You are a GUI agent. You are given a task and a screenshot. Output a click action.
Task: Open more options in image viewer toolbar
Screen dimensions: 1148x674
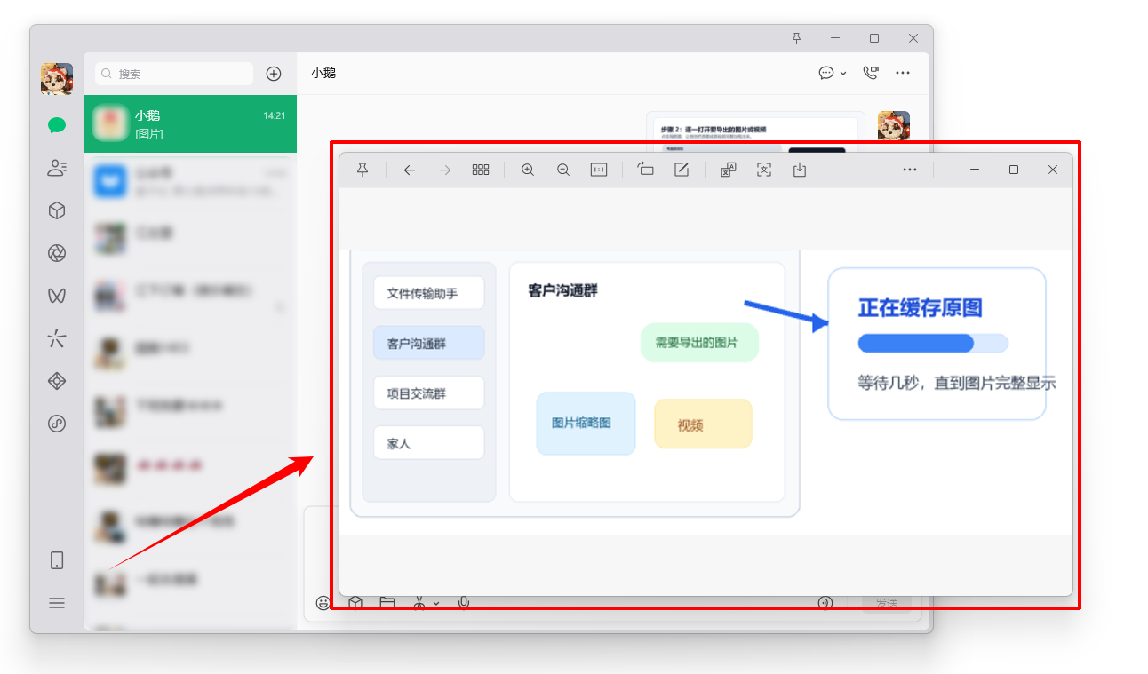pos(910,170)
